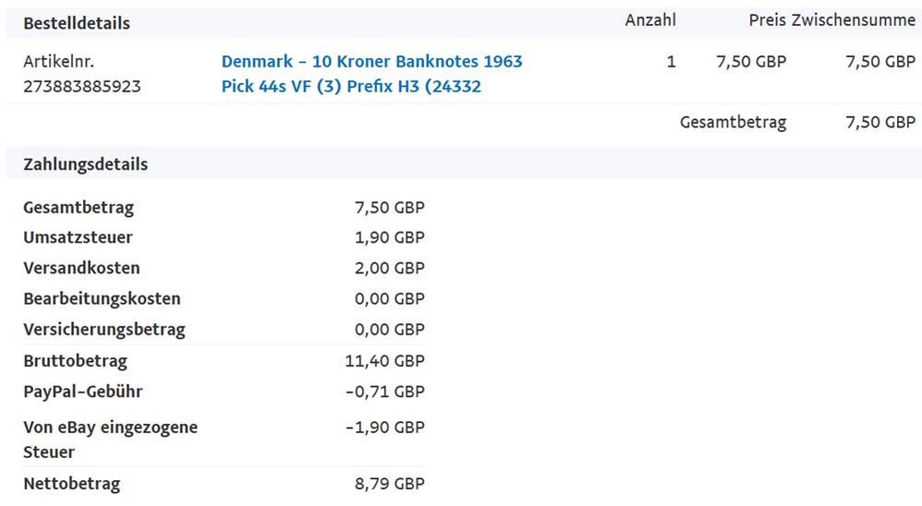Click the Zahlungsdetails section header

pos(85,164)
